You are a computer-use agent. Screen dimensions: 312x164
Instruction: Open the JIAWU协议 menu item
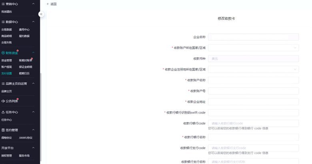click(26, 138)
